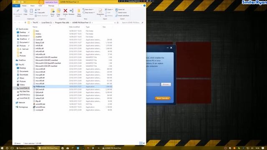Open Properties from the ribbon
The width and height of the screenshot is (267, 150).
coord(100,12)
